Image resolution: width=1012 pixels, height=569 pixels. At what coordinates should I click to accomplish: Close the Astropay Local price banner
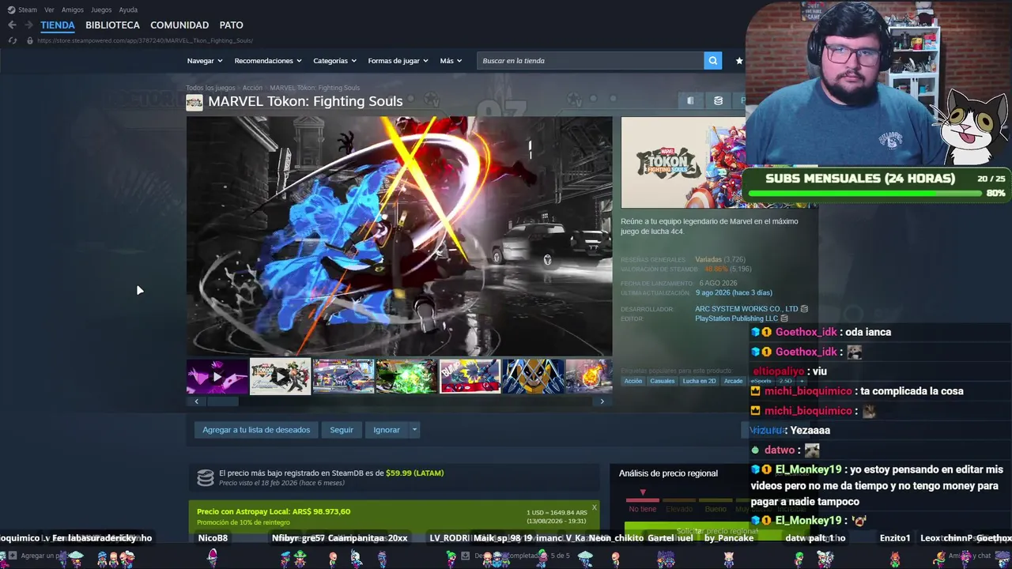click(594, 508)
